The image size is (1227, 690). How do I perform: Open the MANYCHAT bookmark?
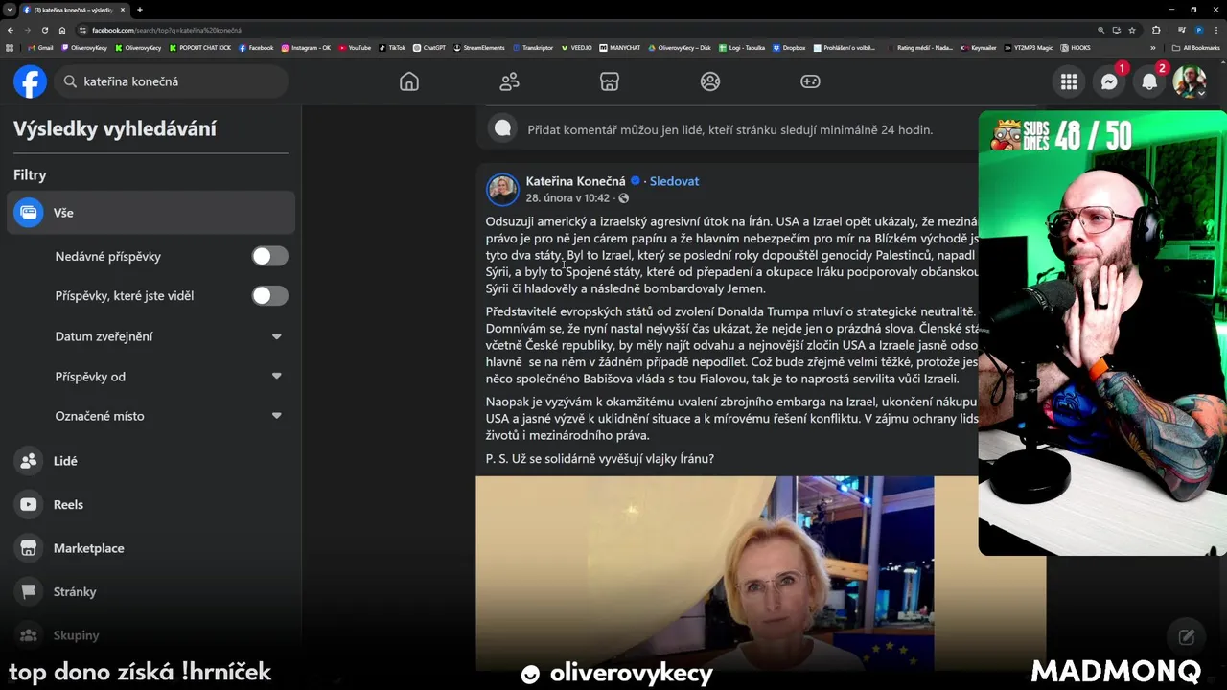tap(621, 48)
